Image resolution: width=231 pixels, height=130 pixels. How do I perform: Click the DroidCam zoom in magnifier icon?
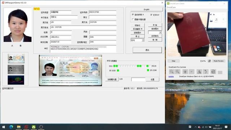pos(178,71)
